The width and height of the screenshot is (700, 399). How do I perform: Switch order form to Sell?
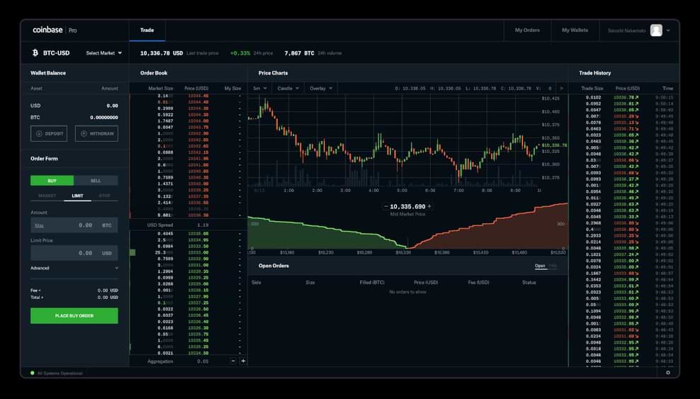(x=96, y=180)
